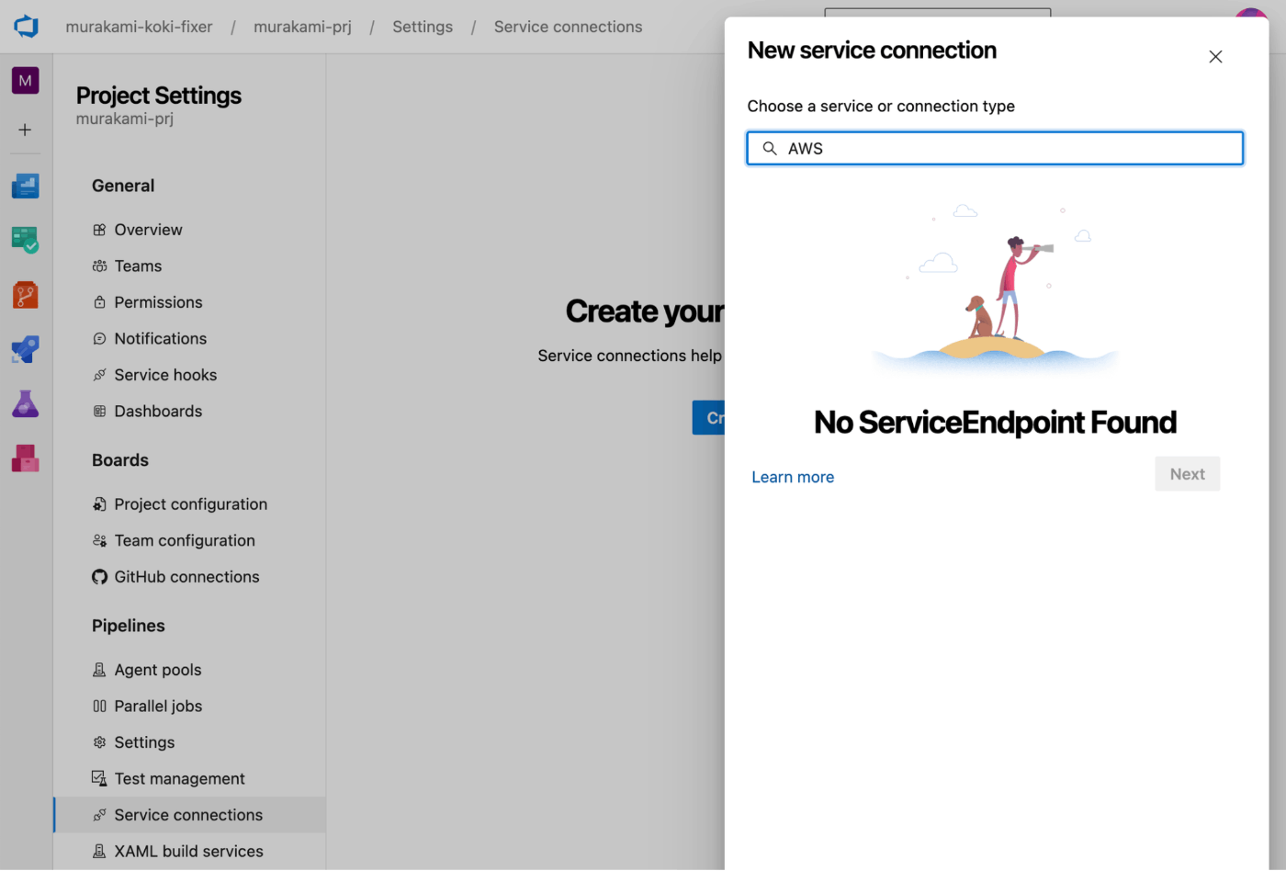Click the Dashboards grid icon

point(99,412)
